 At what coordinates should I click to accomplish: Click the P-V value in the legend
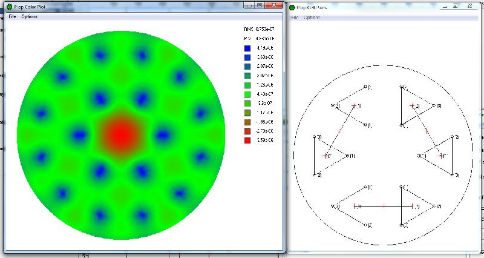(265, 39)
